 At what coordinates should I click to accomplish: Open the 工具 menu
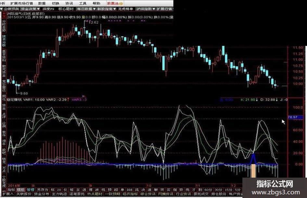pos(83,3)
